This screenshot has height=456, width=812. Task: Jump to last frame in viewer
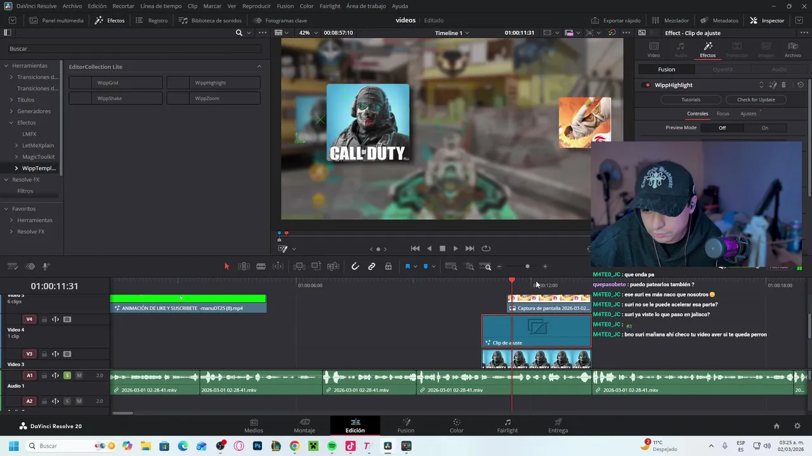coord(469,249)
